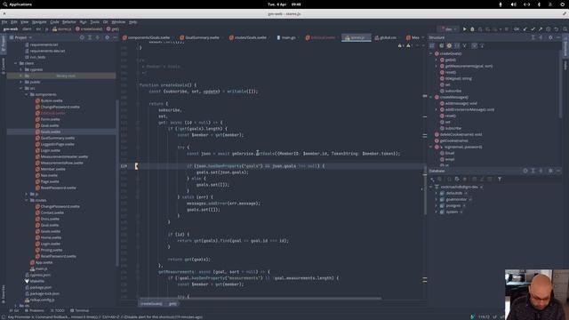Open the Terminal tool window button
The width and height of the screenshot is (569, 320).
79,310
